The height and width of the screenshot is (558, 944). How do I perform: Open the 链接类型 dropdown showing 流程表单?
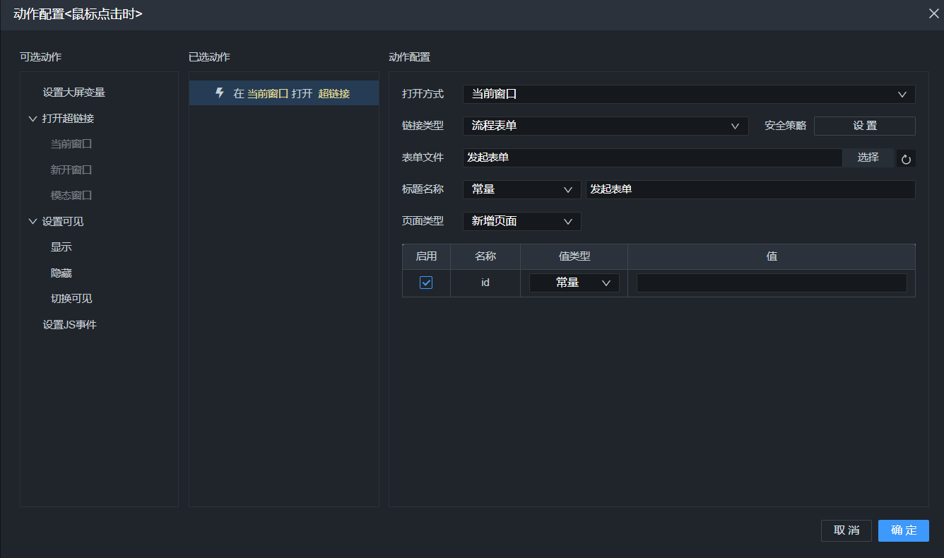coord(606,126)
